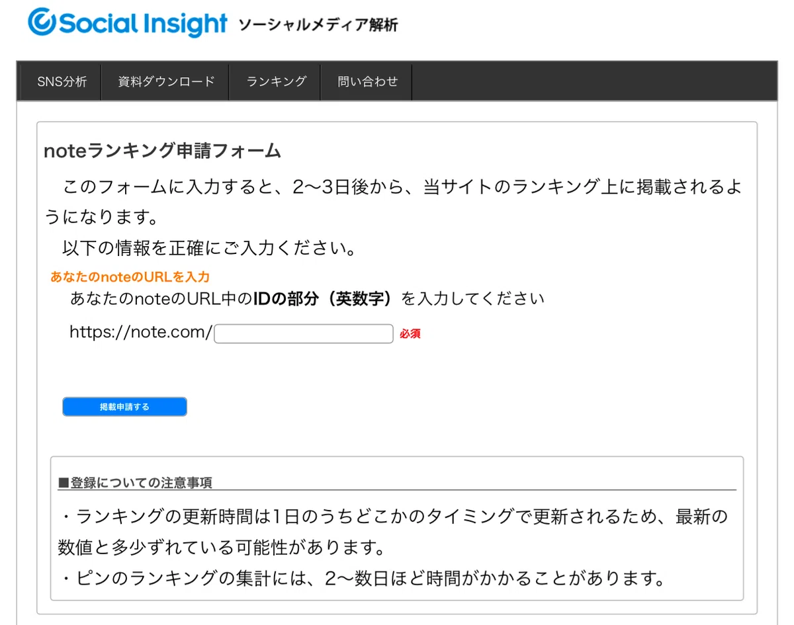Screen dimensions: 794x625
Task: Click the ピンのランキング aggregation notice line
Action: (x=364, y=579)
